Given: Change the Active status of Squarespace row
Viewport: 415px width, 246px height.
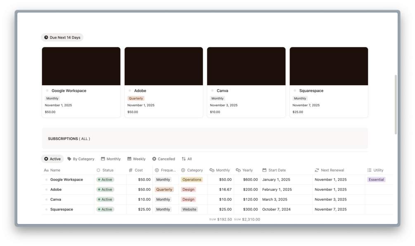Looking at the screenshot, I should pos(105,209).
